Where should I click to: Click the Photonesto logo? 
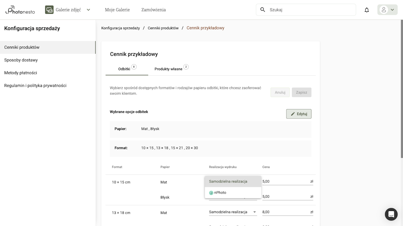click(19, 10)
